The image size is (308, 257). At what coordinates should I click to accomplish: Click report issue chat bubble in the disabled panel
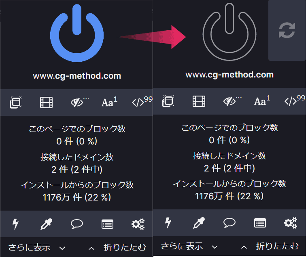click(229, 223)
